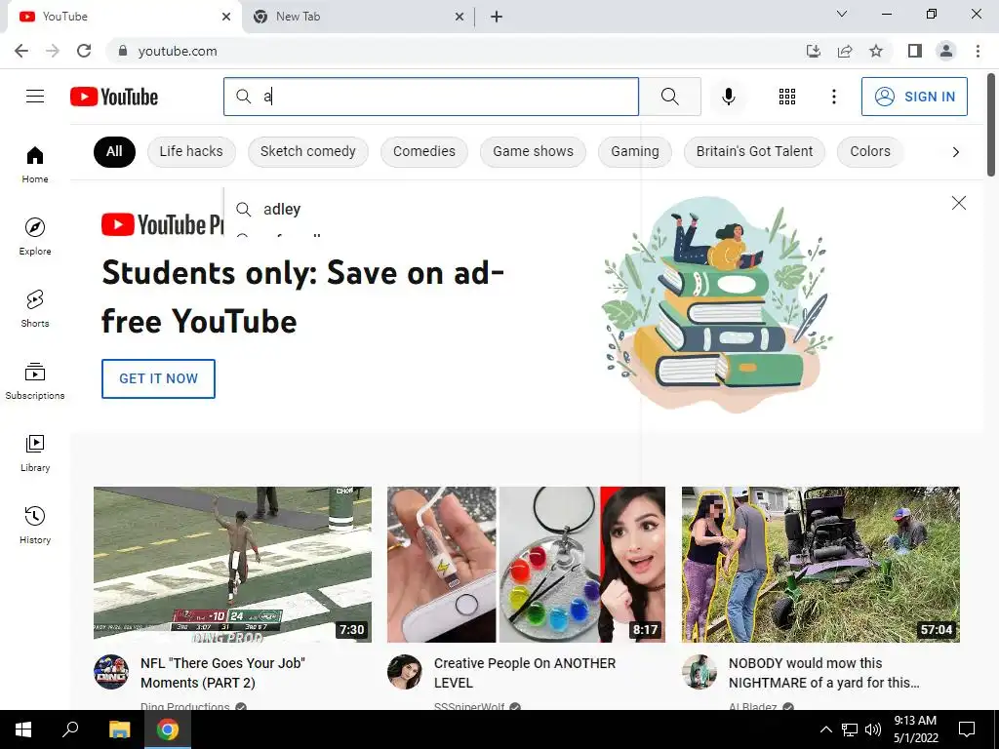The image size is (999, 749).
Task: Reload the YouTube page
Action: [x=84, y=51]
